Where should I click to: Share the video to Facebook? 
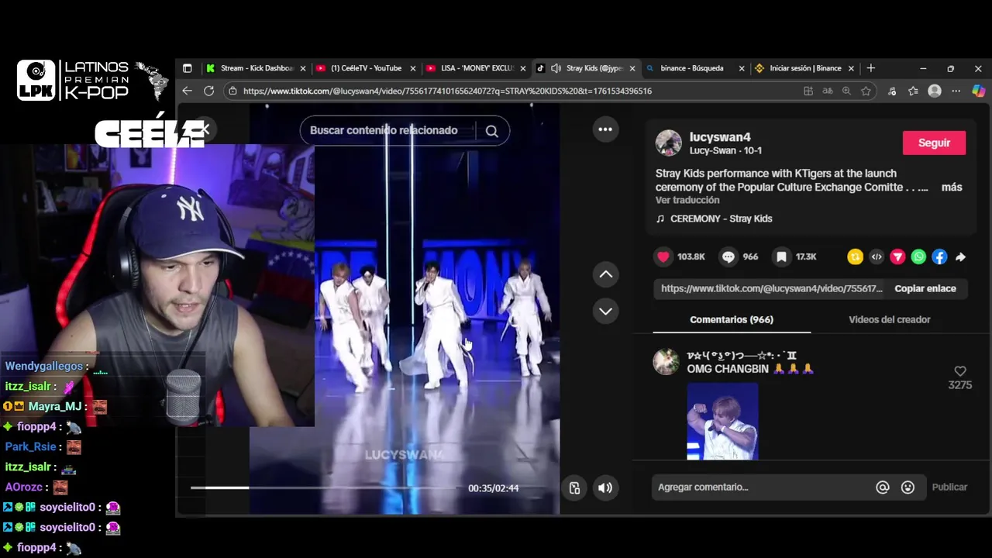pos(939,257)
